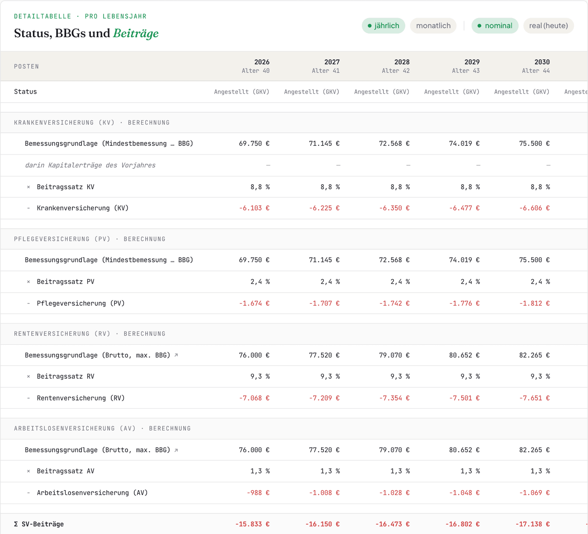Switch to monatlich view
Viewport: 588px width, 534px height.
pyautogui.click(x=433, y=26)
